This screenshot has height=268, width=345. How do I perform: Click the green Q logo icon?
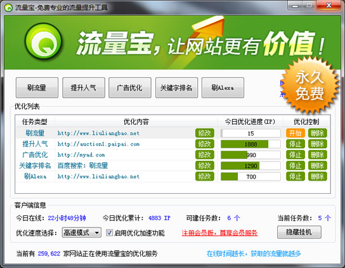(43, 42)
